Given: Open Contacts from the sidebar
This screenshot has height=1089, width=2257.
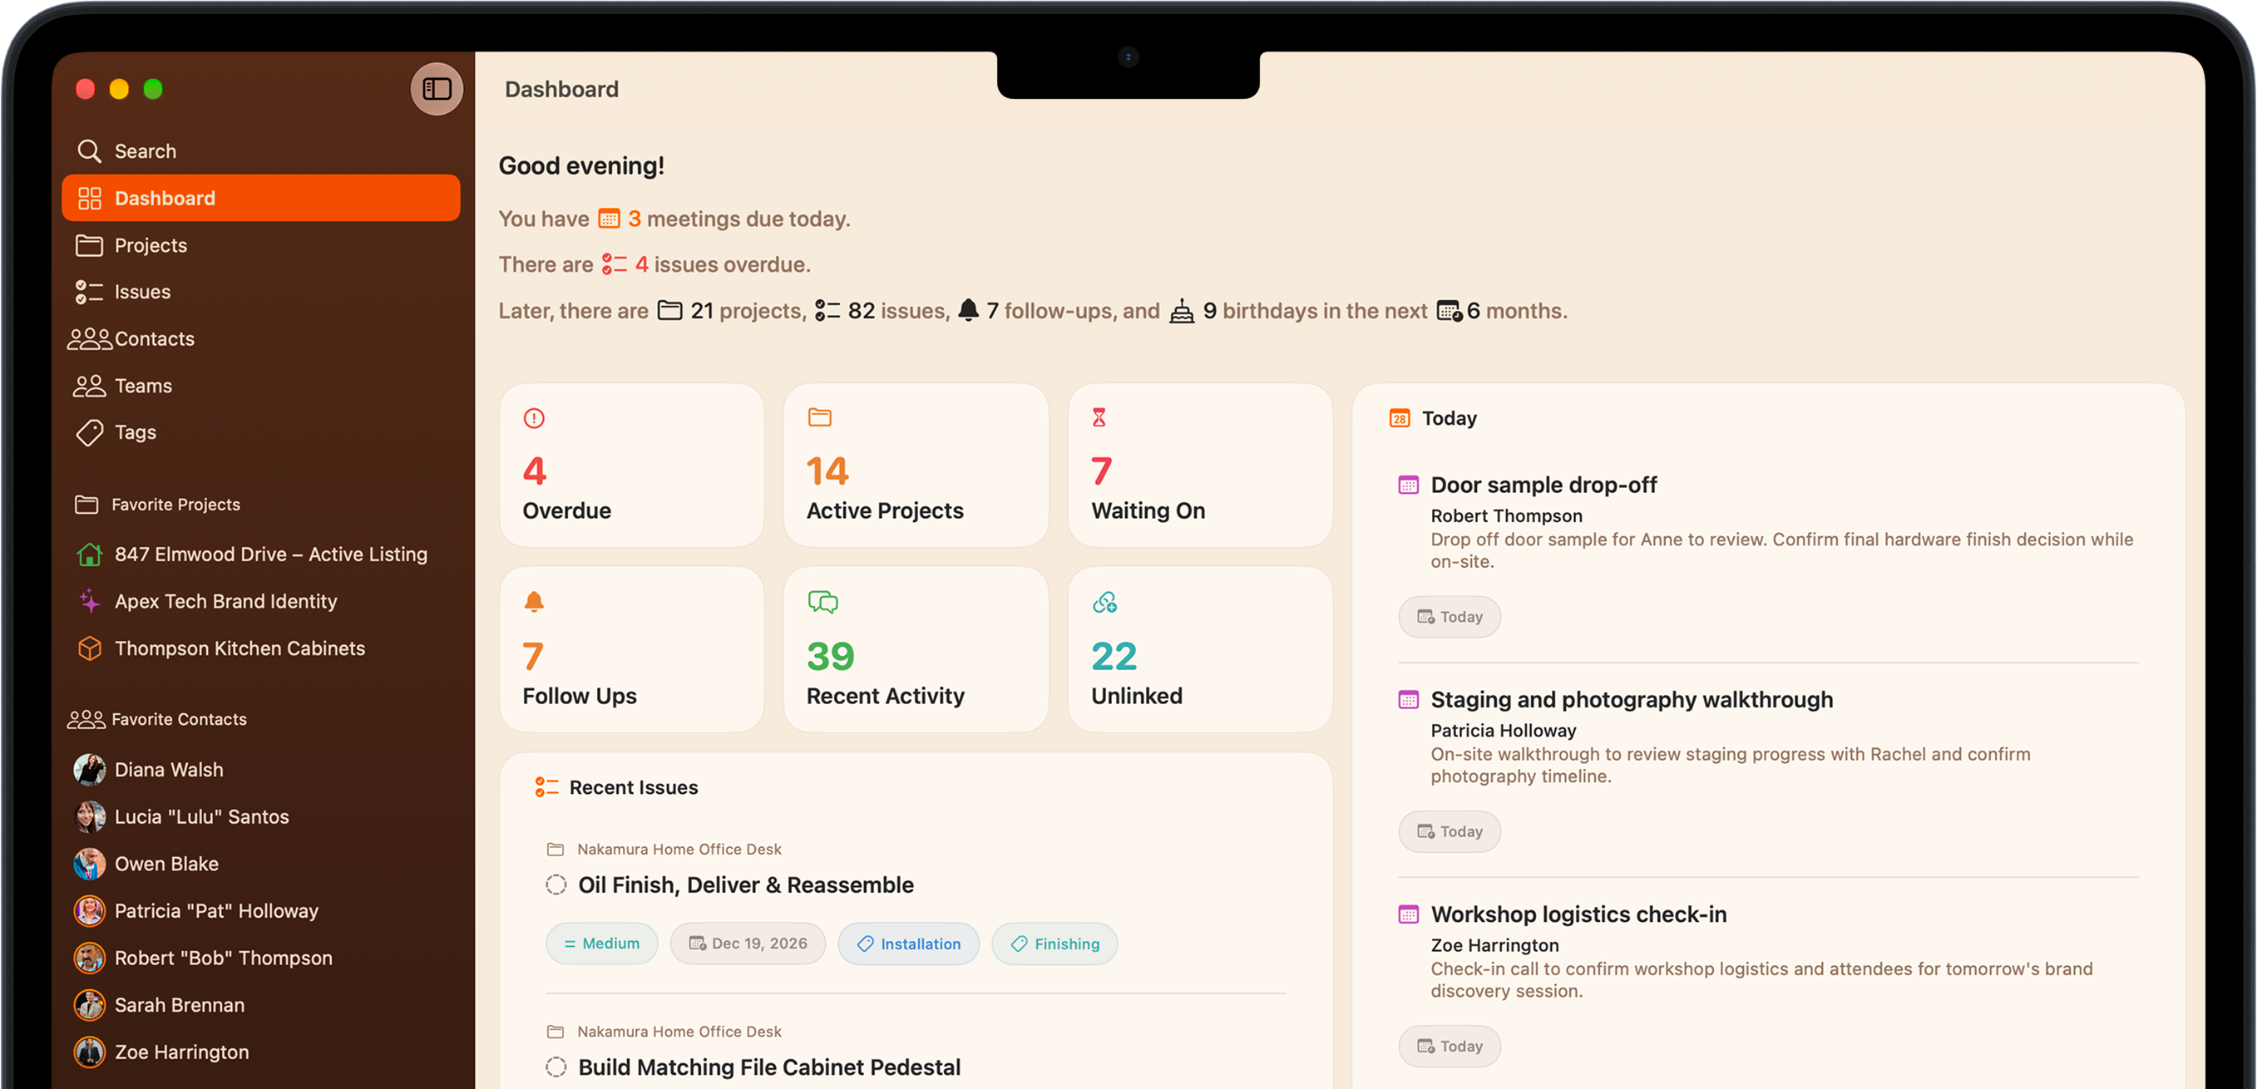Looking at the screenshot, I should (260, 339).
